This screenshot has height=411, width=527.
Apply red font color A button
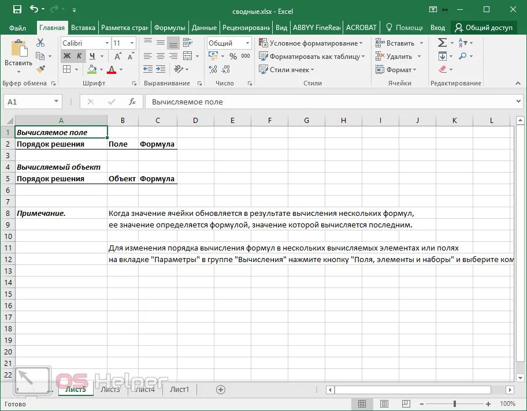pos(112,69)
